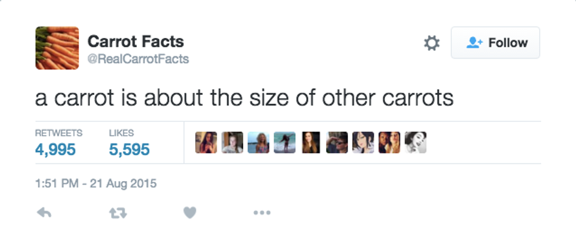This screenshot has height=249, width=576.
Task: View the 5,595 likes list
Action: [x=129, y=149]
